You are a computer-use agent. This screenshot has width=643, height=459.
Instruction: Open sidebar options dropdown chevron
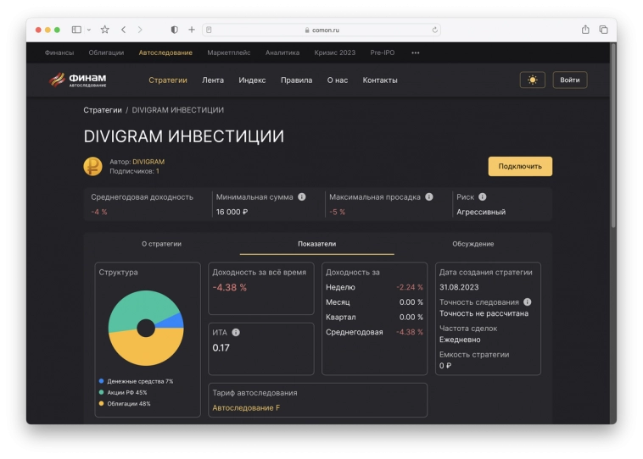tap(88, 30)
